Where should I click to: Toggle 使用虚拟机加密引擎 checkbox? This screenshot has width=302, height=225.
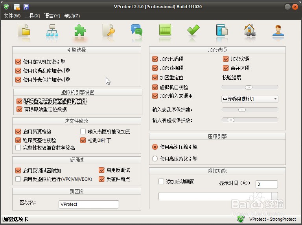(x=18, y=62)
